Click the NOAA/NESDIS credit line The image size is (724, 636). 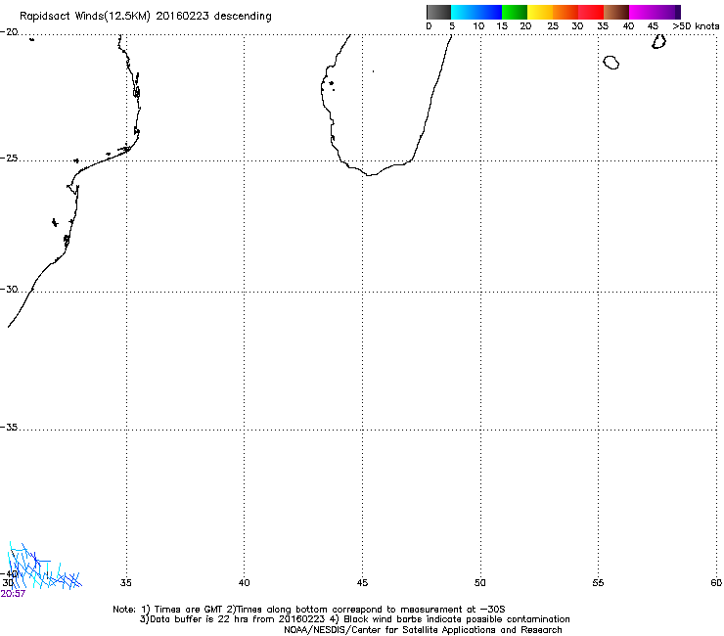coord(423,630)
